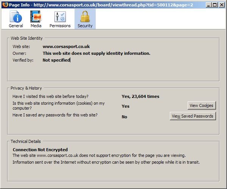
Task: Focus the Verified by 'Not specified' field
Action: point(56,60)
